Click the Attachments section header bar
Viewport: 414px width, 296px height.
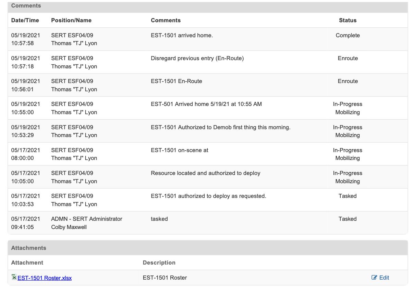(x=208, y=248)
